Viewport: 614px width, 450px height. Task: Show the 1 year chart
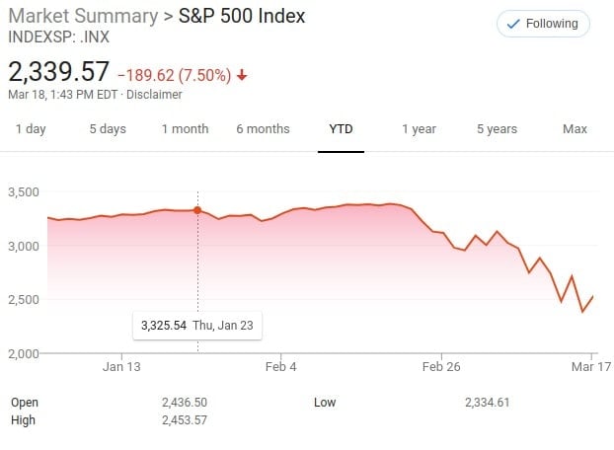click(419, 129)
